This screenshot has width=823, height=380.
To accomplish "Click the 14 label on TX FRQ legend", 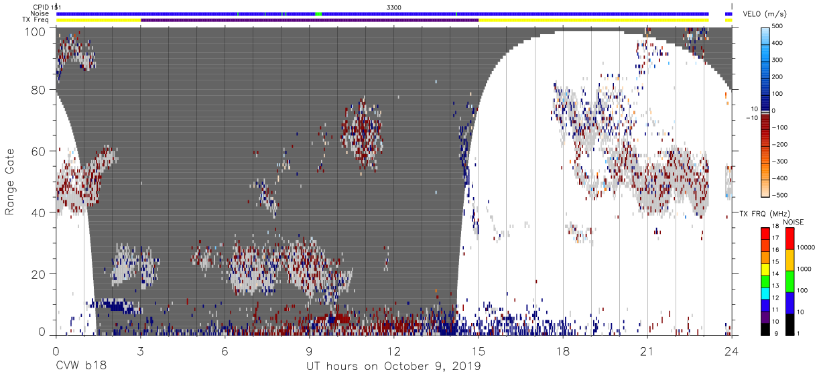I will [776, 273].
